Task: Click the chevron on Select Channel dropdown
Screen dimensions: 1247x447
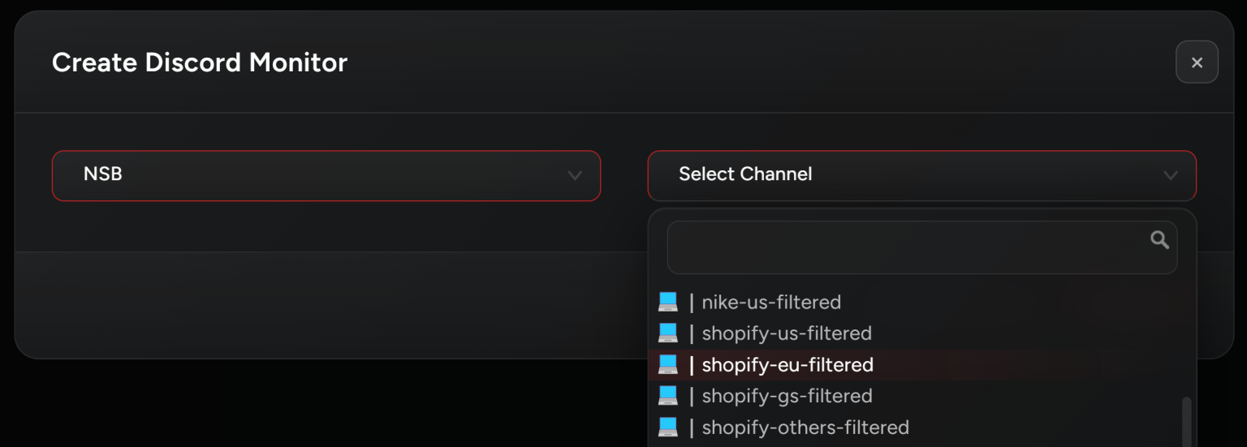Action: 1170,175
